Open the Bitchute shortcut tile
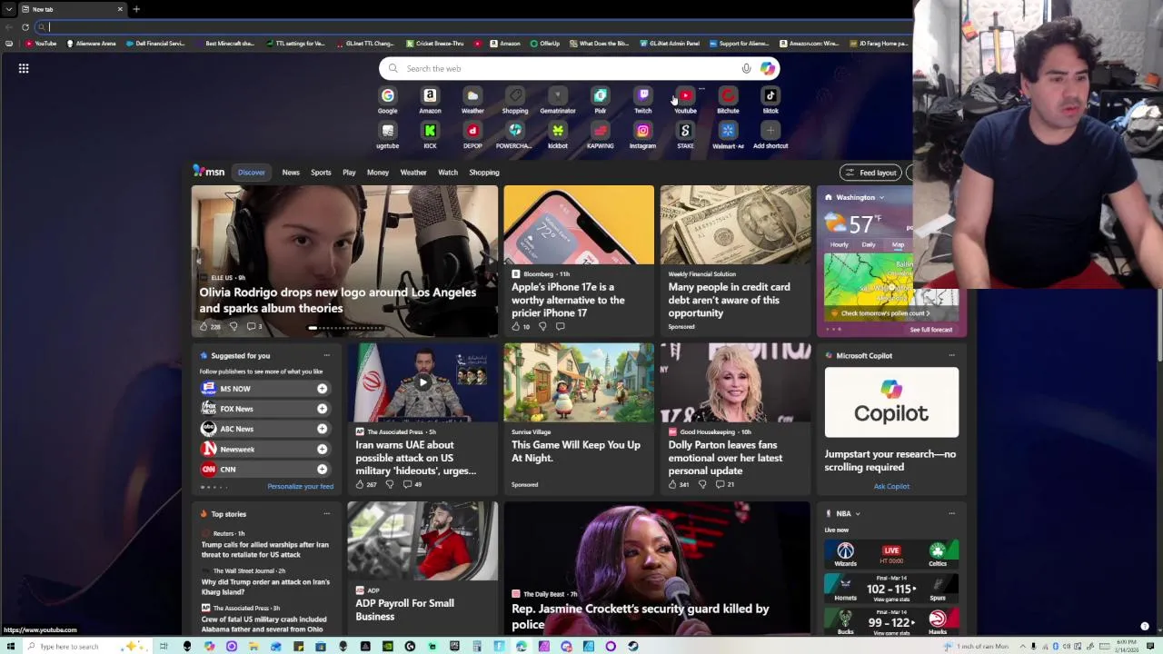The width and height of the screenshot is (1163, 654). (x=728, y=100)
